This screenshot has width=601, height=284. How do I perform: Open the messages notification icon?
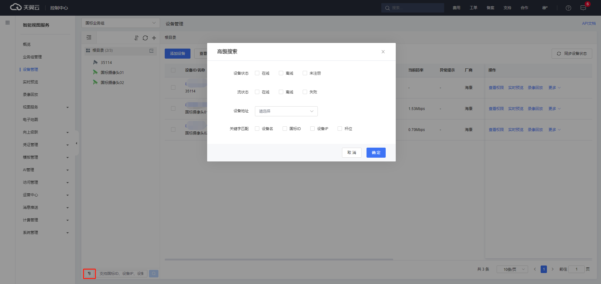pos(583,8)
